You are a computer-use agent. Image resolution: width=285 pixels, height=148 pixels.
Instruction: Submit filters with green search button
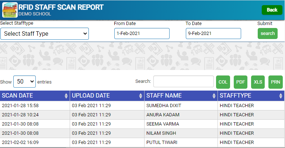[268, 34]
